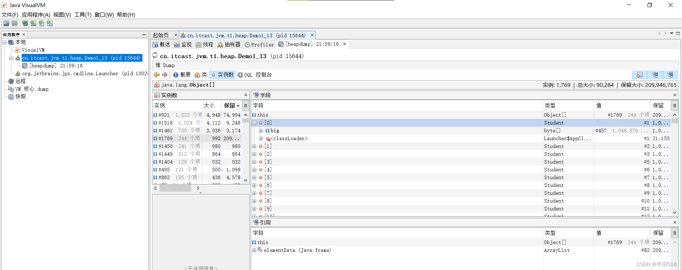Close the 起始页 tab

pyautogui.click(x=175, y=35)
